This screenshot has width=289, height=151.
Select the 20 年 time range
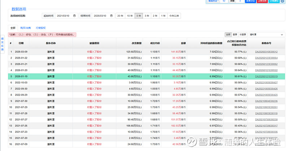pyautogui.click(x=120, y=16)
